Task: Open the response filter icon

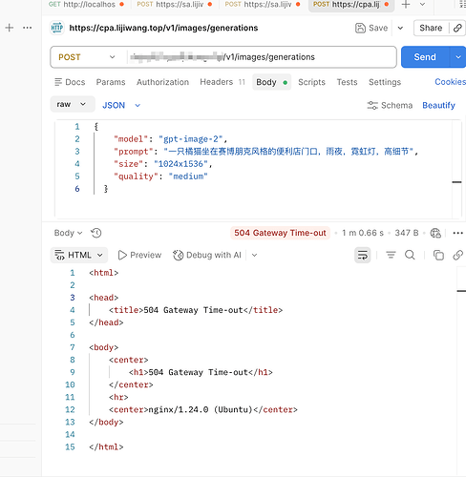Action: point(391,255)
